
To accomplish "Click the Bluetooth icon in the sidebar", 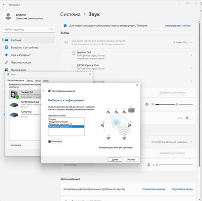I will point(7,47).
